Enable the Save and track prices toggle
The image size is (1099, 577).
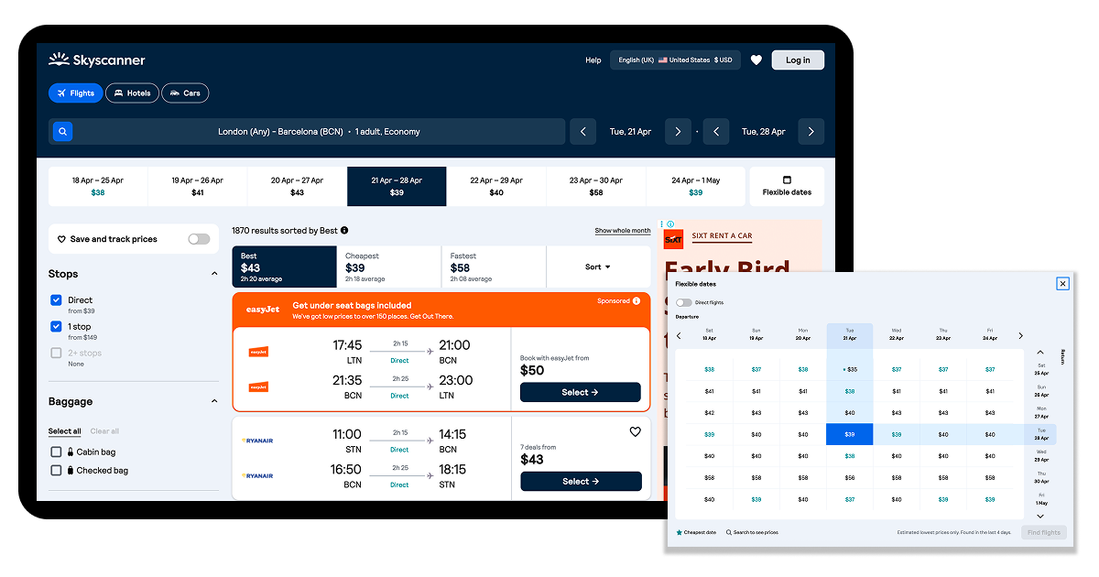(x=199, y=238)
